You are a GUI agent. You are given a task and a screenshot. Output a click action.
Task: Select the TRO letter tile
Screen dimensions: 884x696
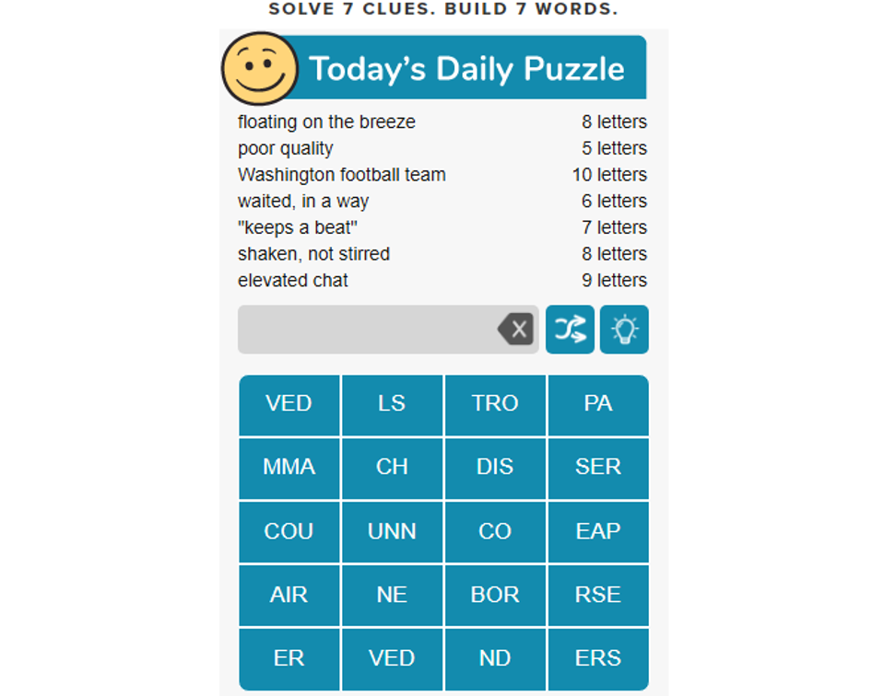[495, 404]
